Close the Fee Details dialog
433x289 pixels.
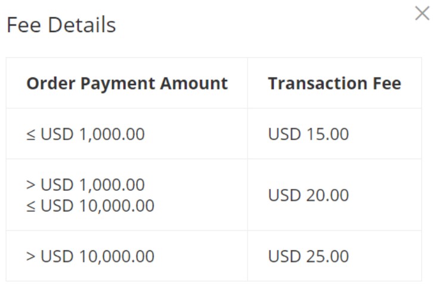pyautogui.click(x=422, y=13)
